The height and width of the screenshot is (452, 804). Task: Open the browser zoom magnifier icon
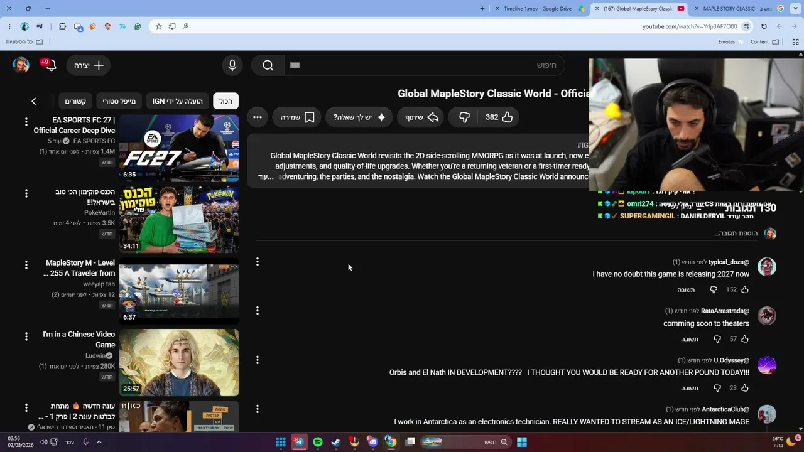click(x=186, y=26)
